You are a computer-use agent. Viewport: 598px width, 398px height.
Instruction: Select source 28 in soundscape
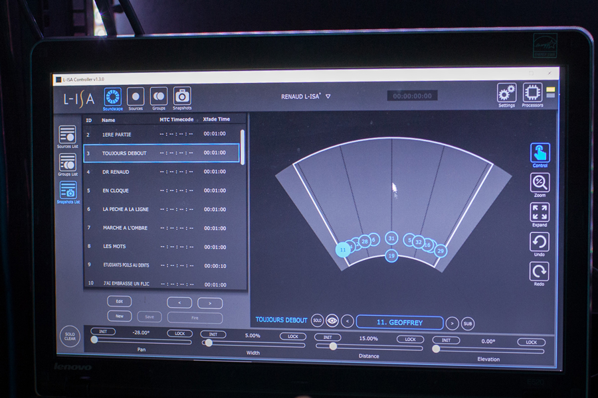coord(365,241)
